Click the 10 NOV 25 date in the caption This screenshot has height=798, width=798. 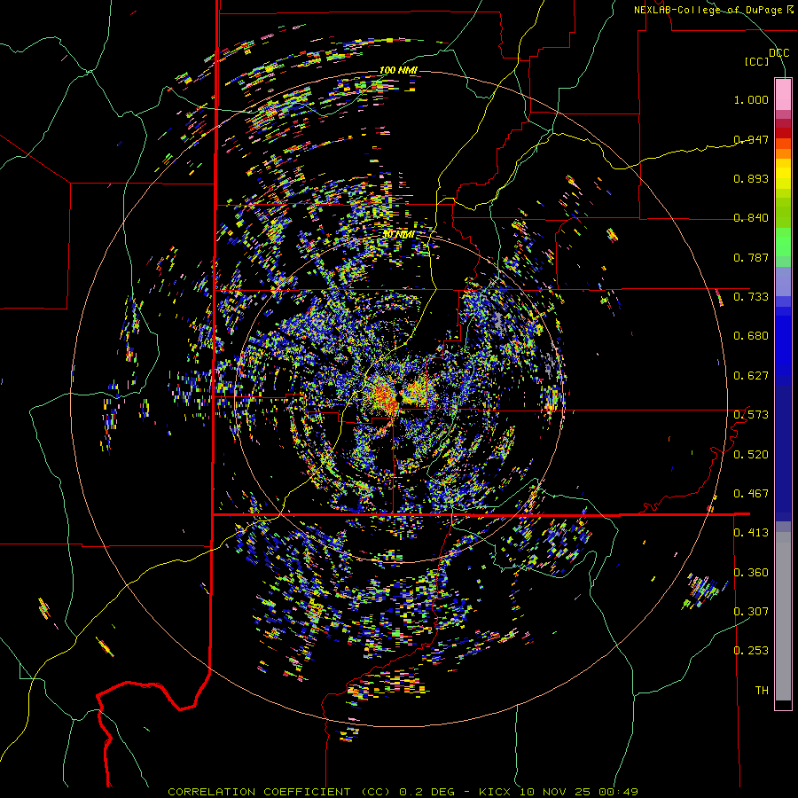coord(555,792)
